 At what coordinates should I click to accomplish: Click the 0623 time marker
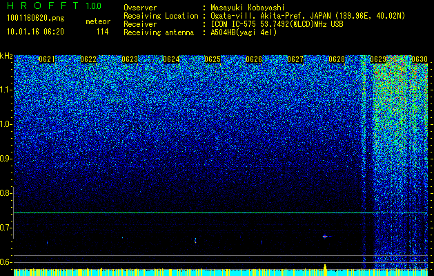tap(130, 59)
